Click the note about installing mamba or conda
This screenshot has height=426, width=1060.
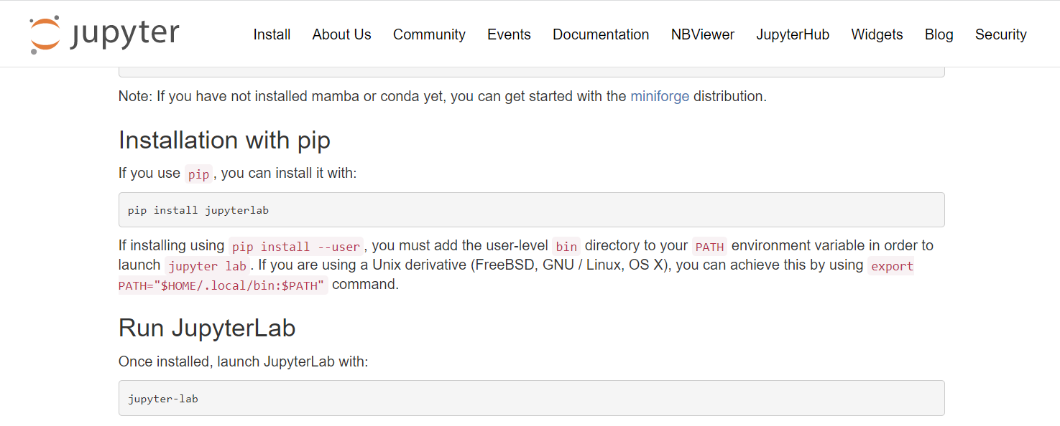(x=443, y=96)
